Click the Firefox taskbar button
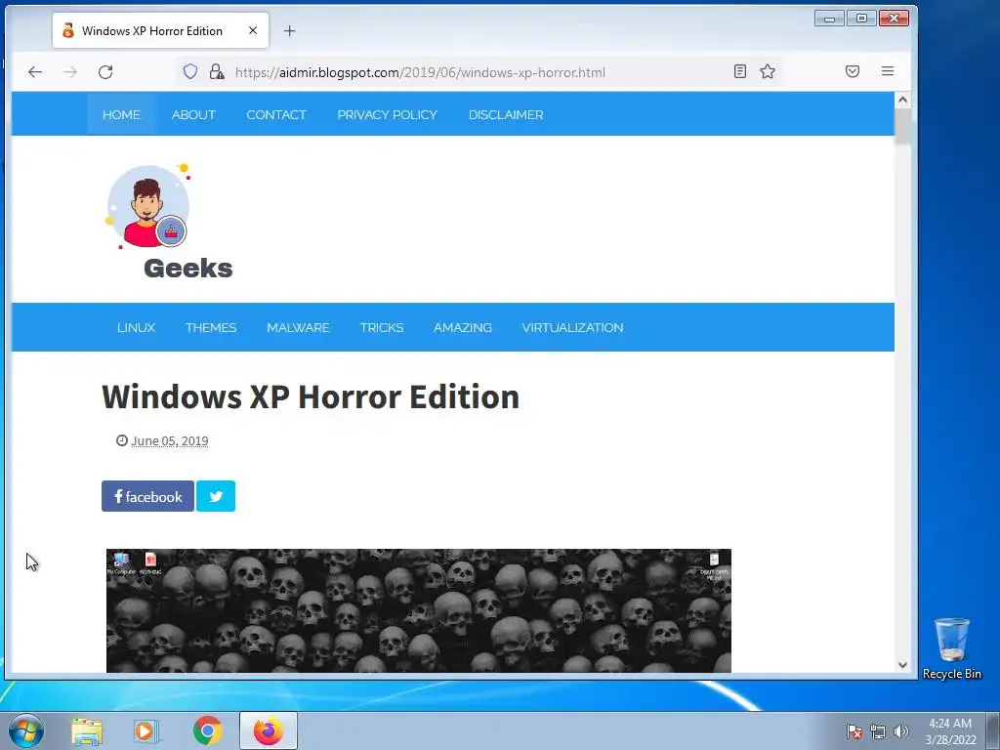Screen dimensions: 1000x750 click(x=269, y=730)
